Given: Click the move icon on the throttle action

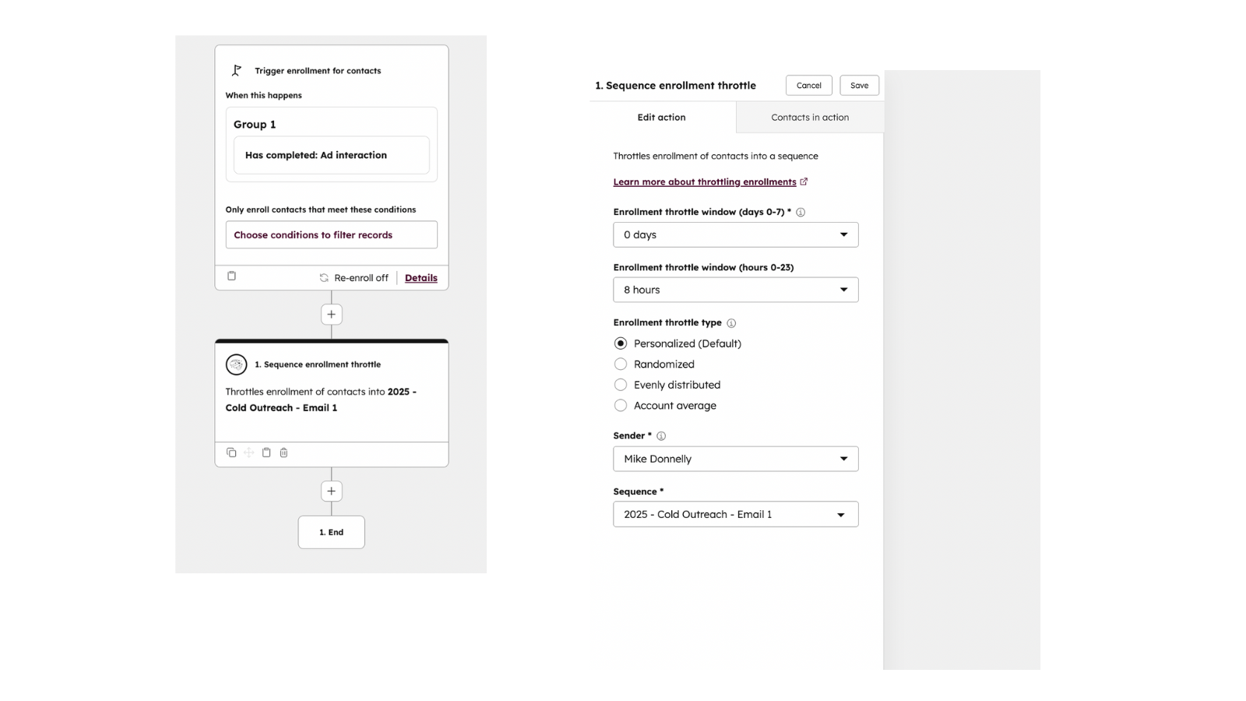Looking at the screenshot, I should click(x=248, y=453).
